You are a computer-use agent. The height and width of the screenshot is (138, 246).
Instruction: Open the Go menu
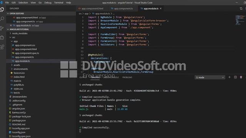pos(40,3)
